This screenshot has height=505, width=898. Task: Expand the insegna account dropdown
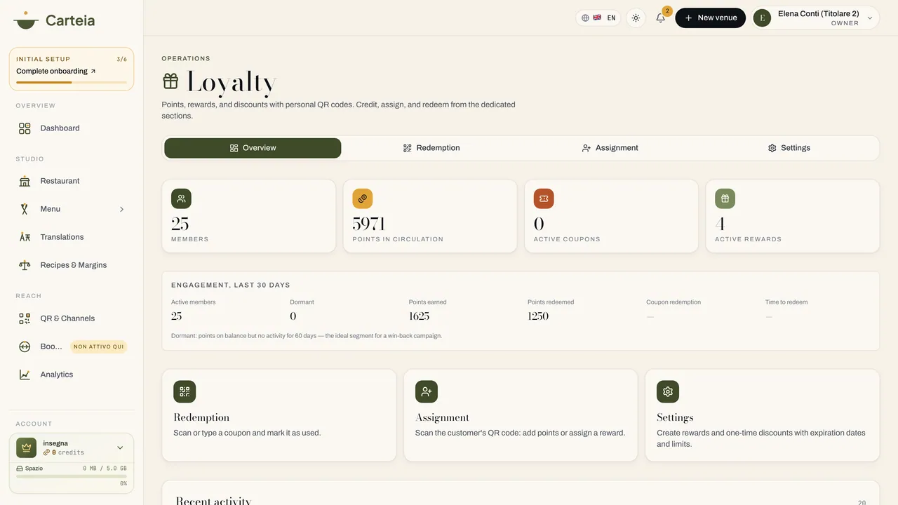click(120, 447)
